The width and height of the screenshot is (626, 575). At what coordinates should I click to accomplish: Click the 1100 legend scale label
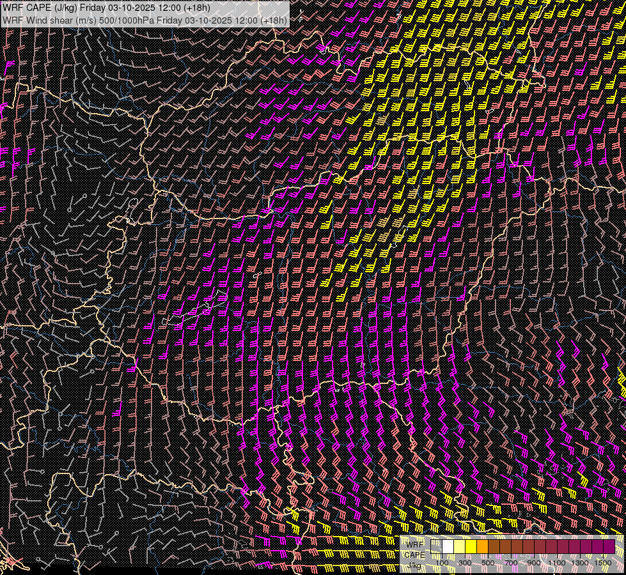[557, 563]
